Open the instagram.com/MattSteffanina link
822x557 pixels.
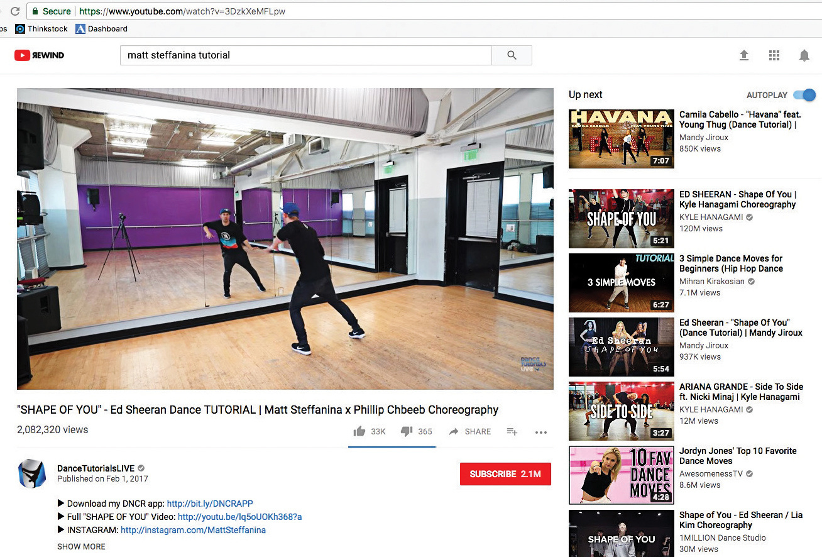click(x=193, y=530)
